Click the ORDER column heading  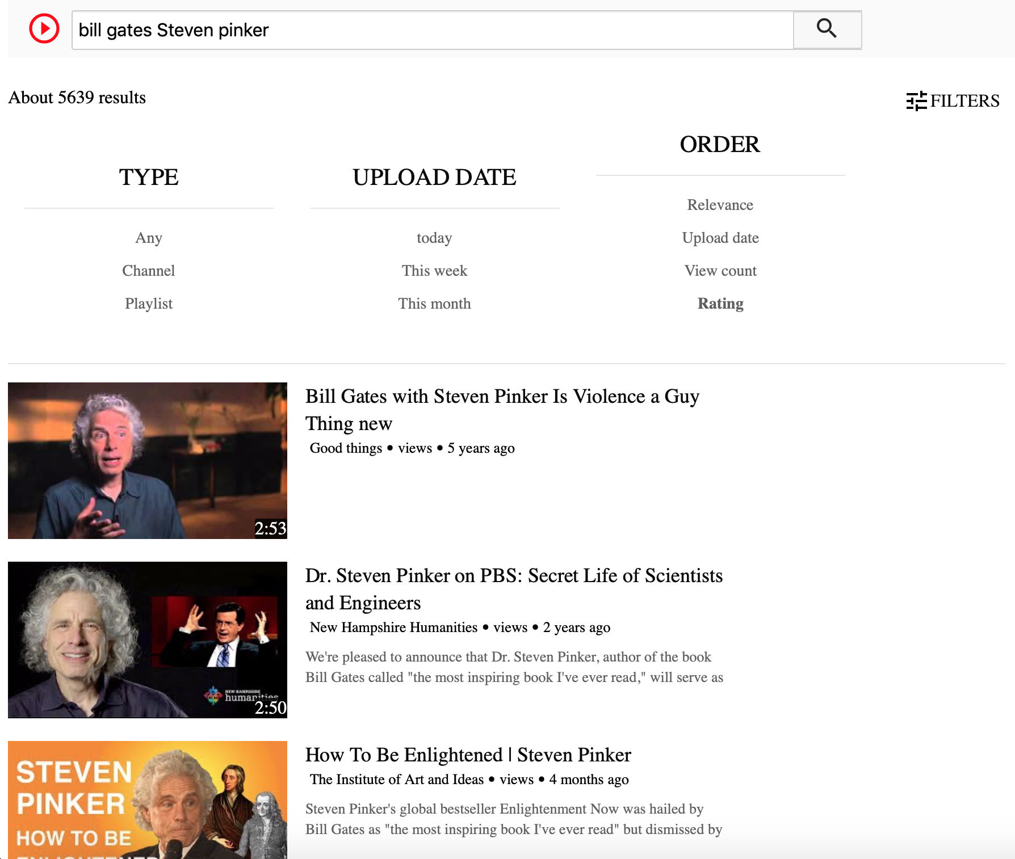(x=720, y=144)
